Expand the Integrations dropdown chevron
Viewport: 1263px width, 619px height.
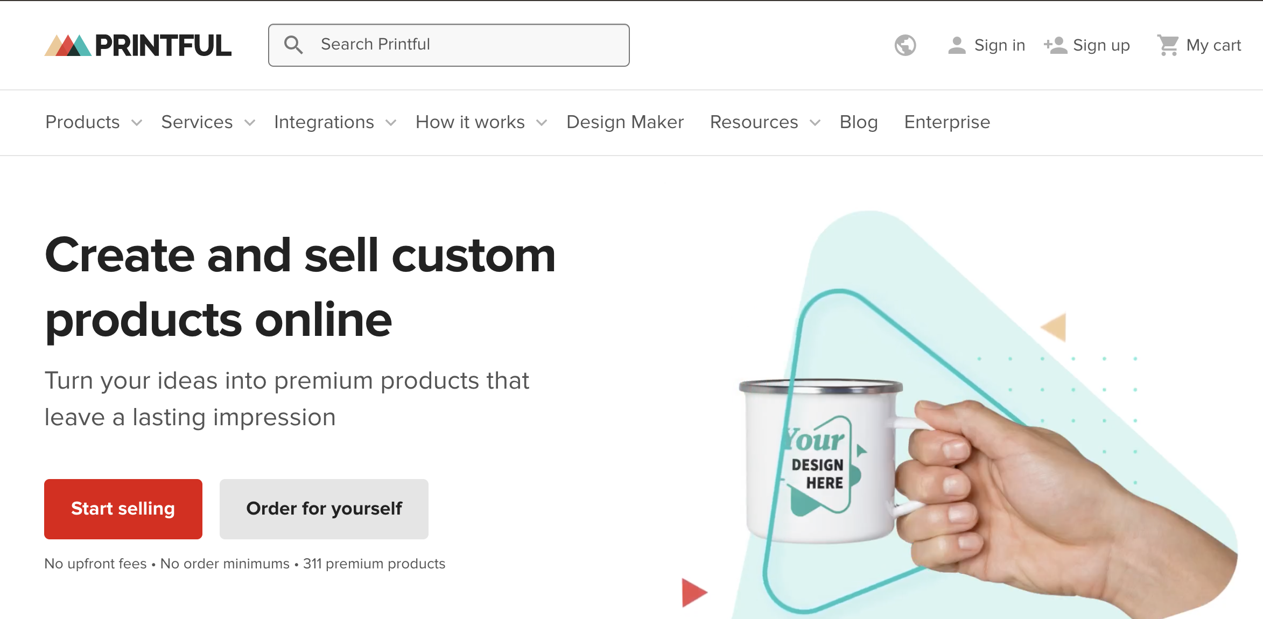(x=391, y=123)
